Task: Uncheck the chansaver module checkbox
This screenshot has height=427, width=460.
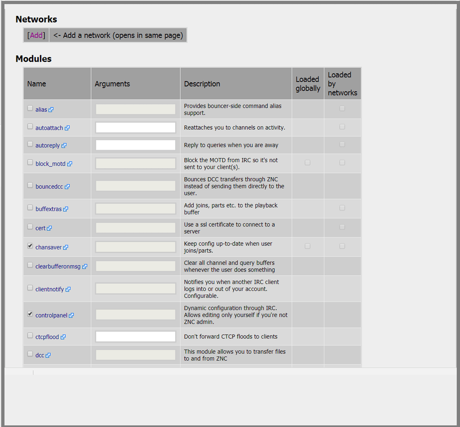Action: click(30, 246)
